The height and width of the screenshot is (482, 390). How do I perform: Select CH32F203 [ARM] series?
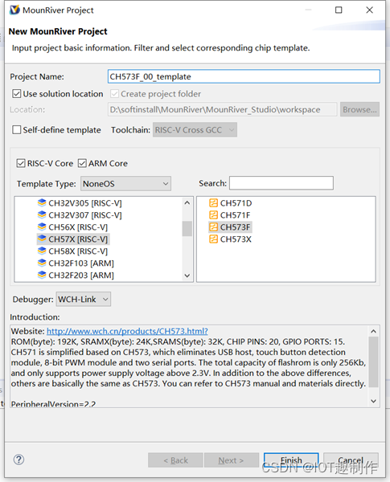(x=81, y=275)
